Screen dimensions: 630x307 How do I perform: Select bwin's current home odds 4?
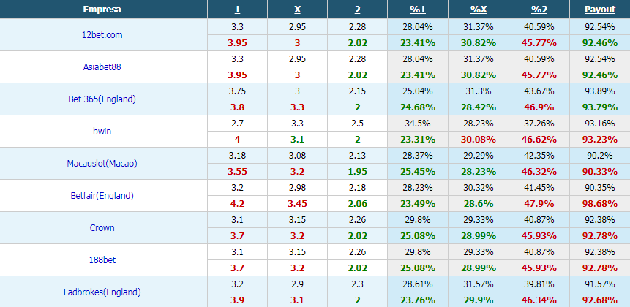[x=237, y=140]
